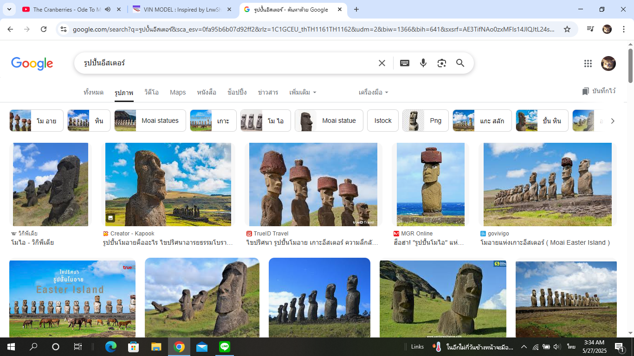This screenshot has height=356, width=634.
Task: Clear the search box text
Action: click(x=382, y=63)
